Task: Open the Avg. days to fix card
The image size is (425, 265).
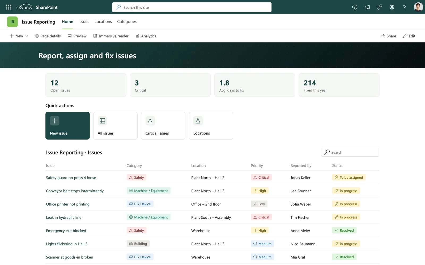Action: click(254, 85)
